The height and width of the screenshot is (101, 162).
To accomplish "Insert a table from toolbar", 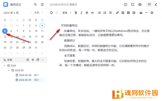I will coord(128,13).
